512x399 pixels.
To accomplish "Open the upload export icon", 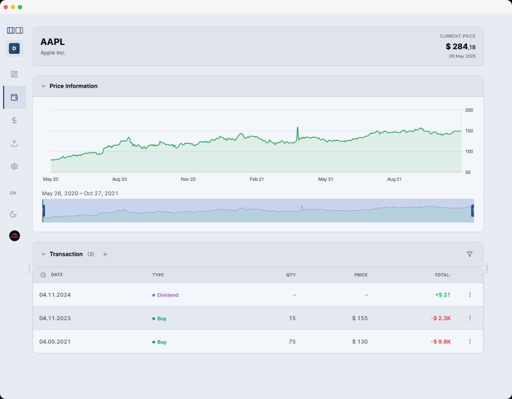I will point(14,143).
